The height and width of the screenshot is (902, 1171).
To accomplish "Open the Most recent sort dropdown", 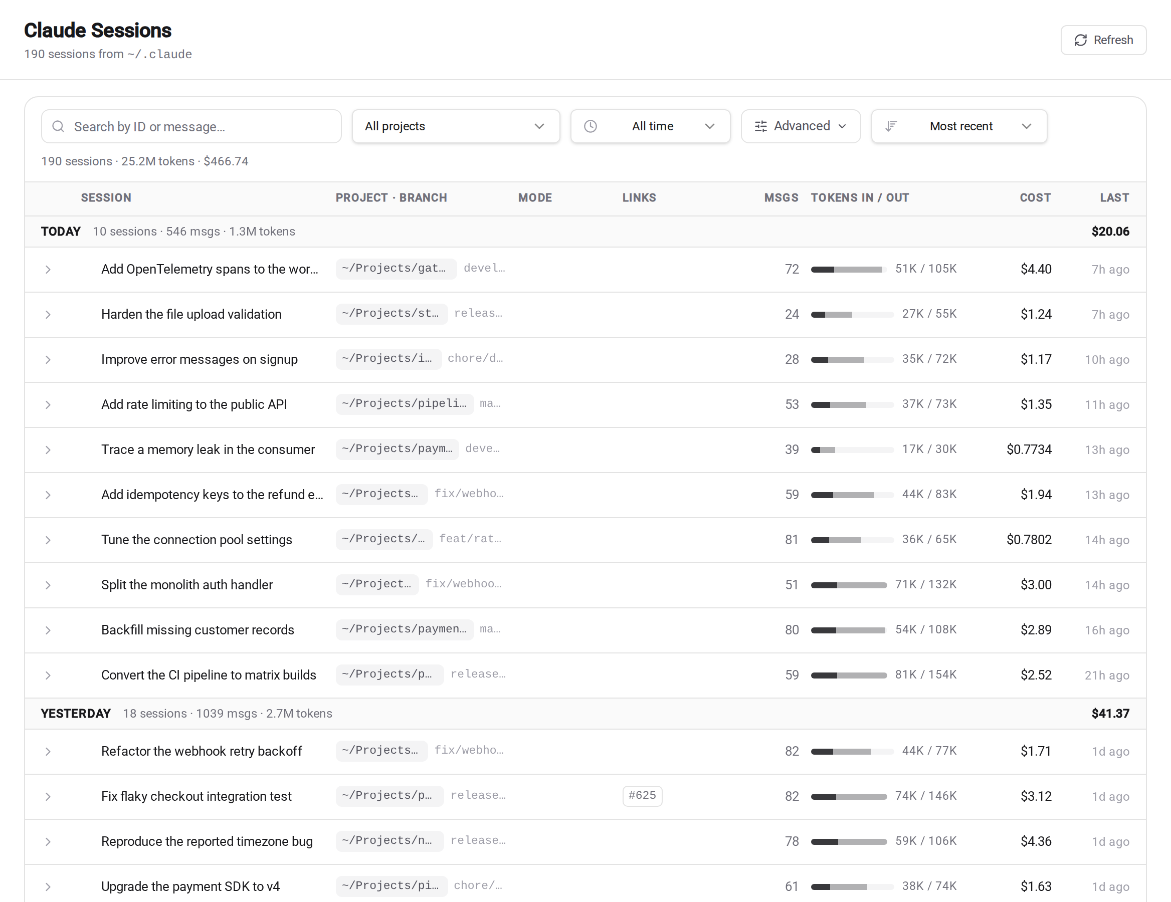I will pos(958,126).
